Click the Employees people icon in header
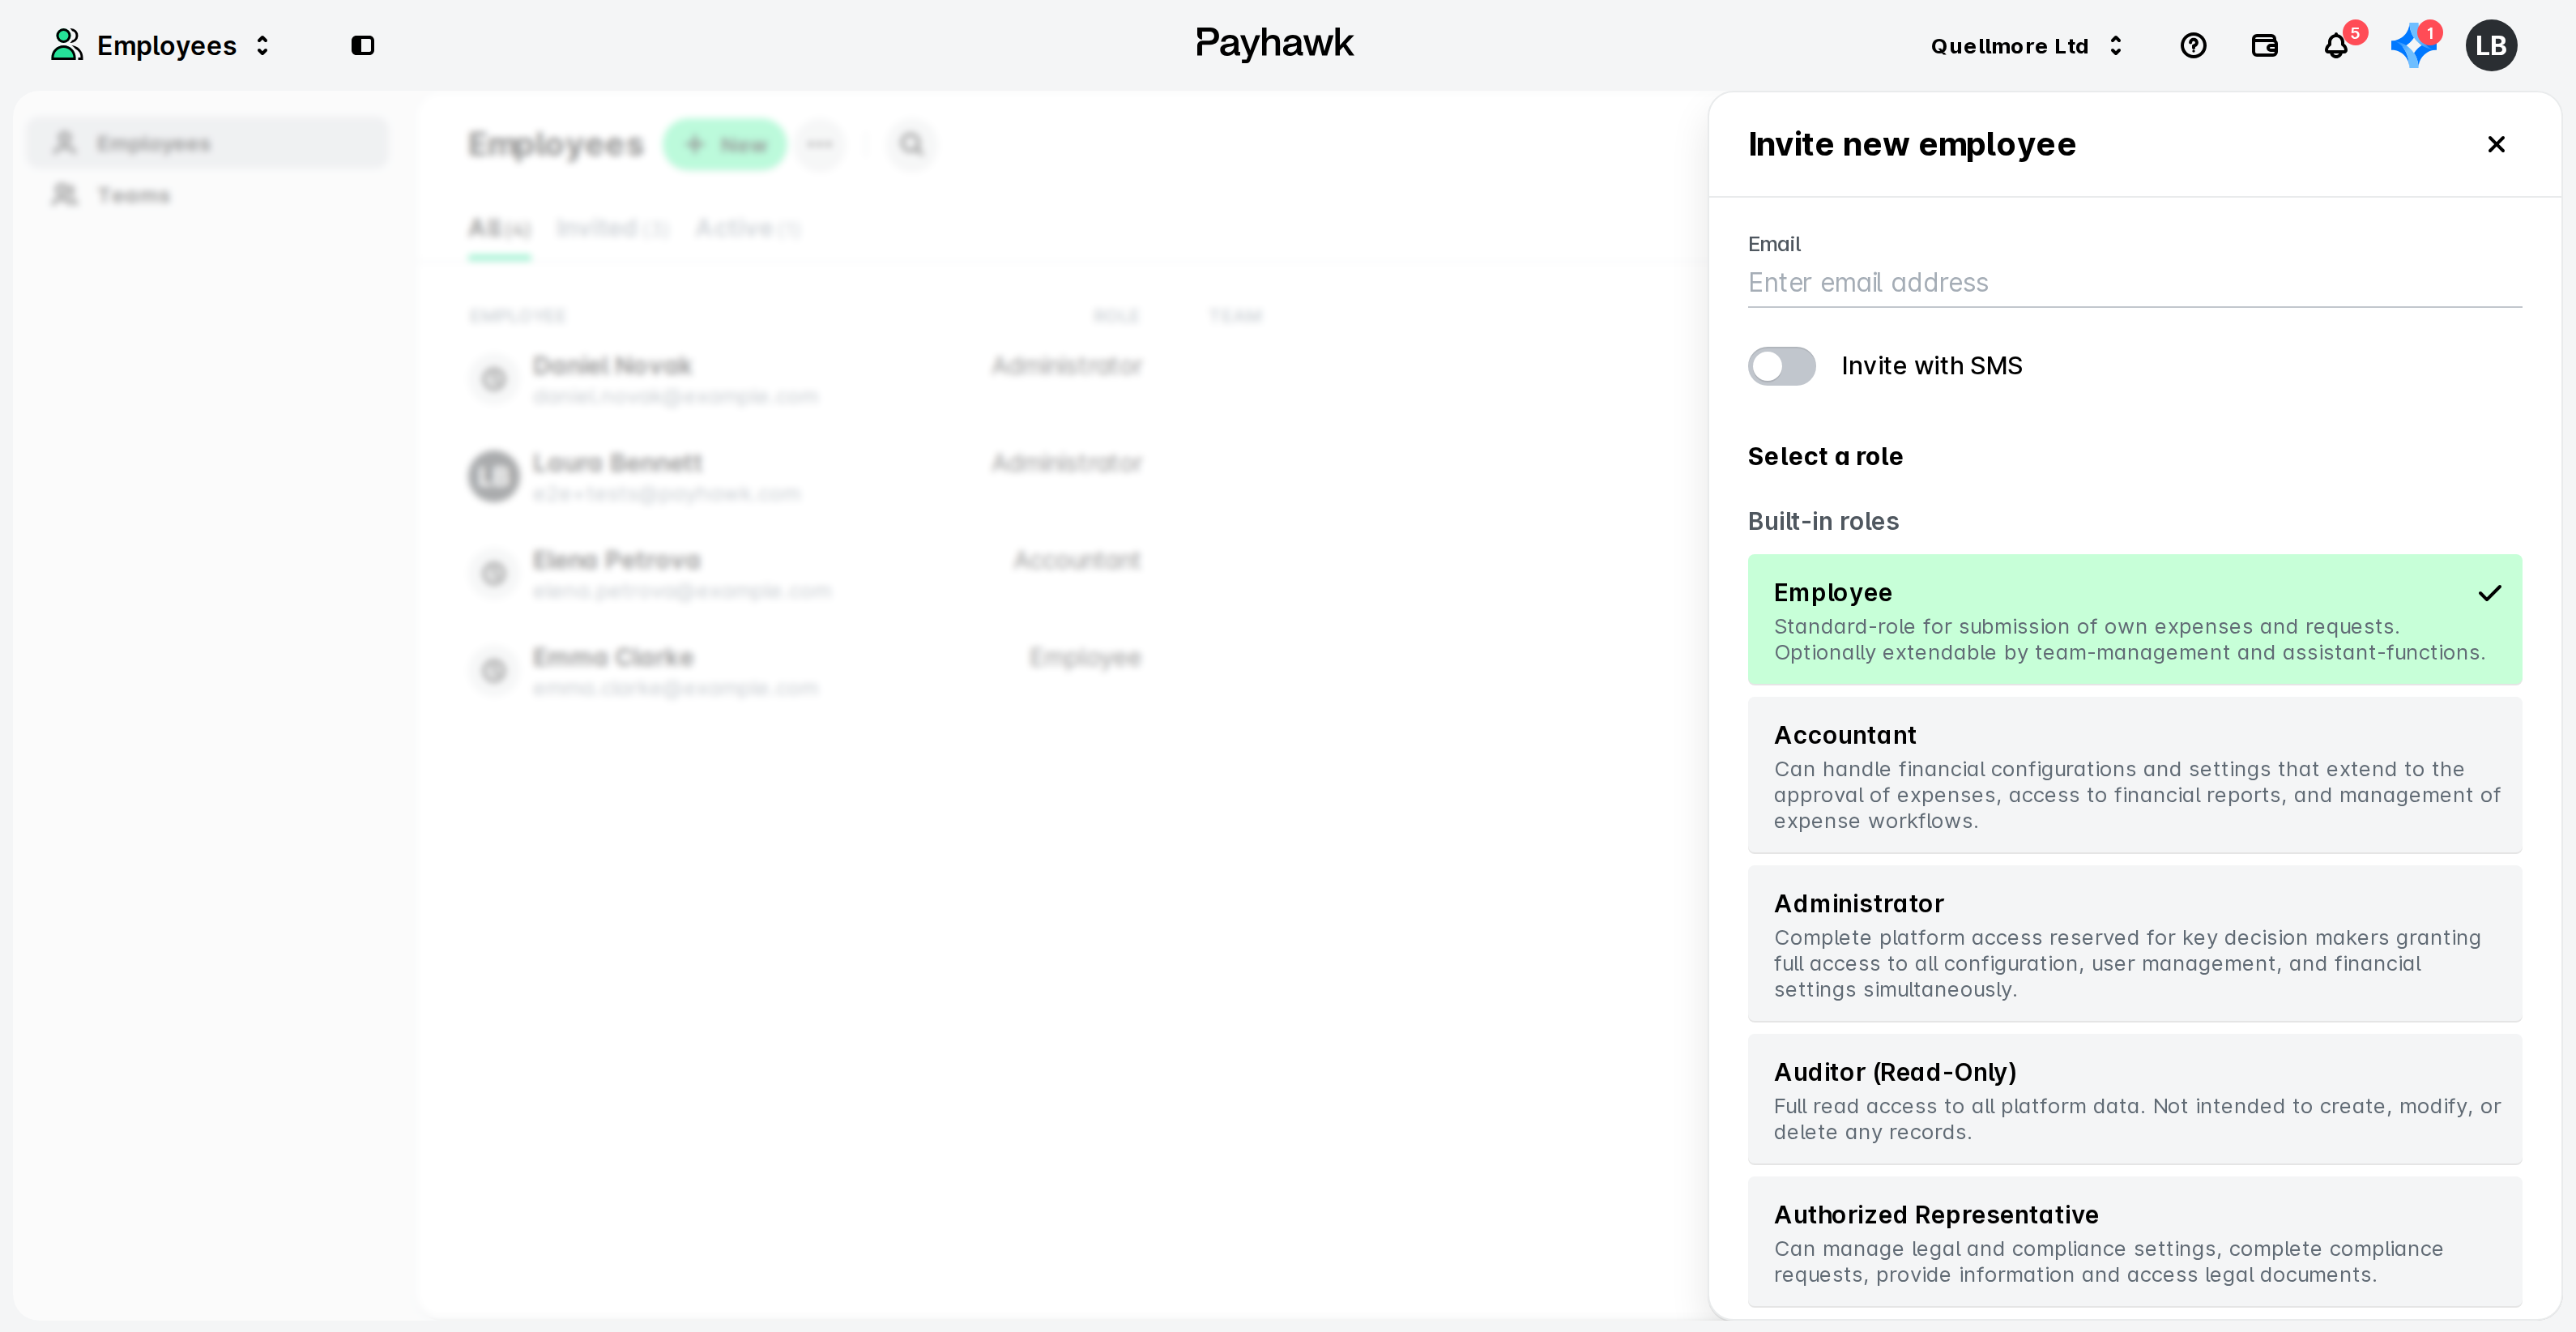Viewport: 2576px width, 1332px height. click(x=67, y=45)
